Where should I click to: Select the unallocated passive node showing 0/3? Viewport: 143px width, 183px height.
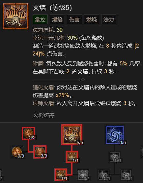[x=17, y=152]
